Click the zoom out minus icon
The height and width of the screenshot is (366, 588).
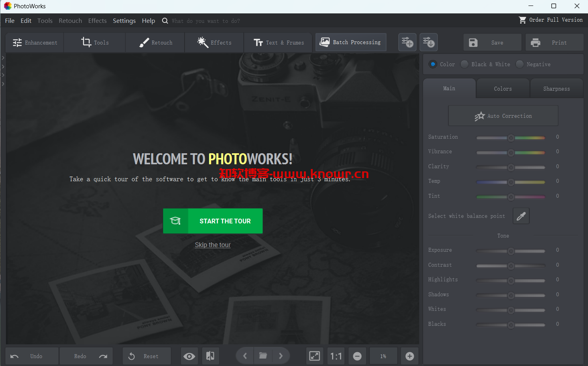coord(357,356)
